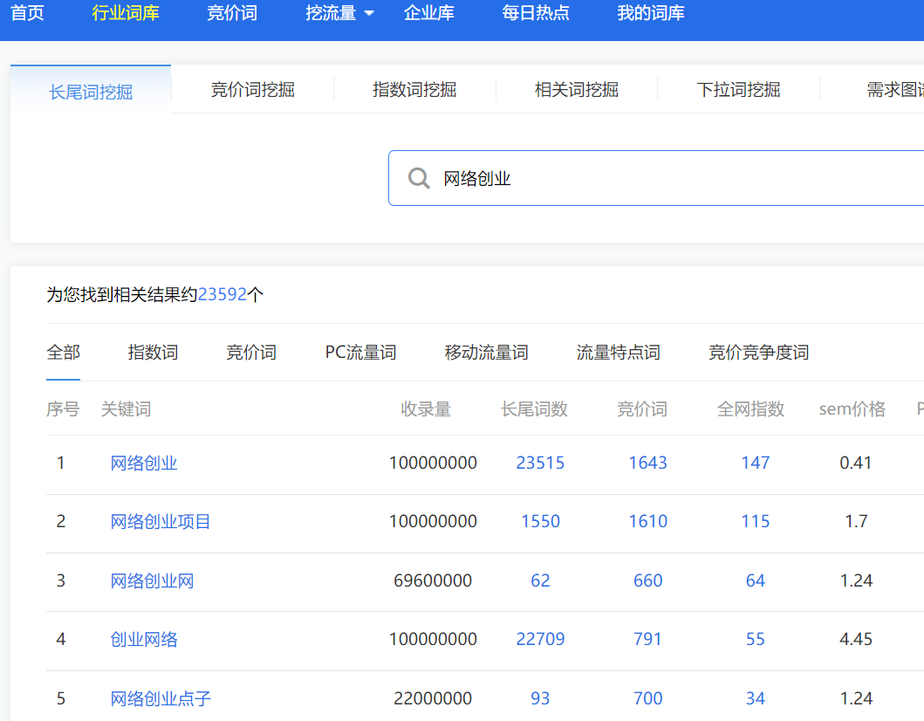This screenshot has height=721, width=924.
Task: Open the 网络创业项目 keyword link
Action: coord(161,520)
